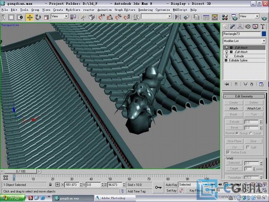Image resolution: width=269 pixels, height=202 pixels.
Task: Open the Animation menu
Action: coord(104,10)
